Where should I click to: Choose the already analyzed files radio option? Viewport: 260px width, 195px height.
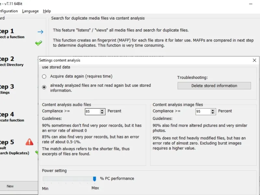coord(44,87)
